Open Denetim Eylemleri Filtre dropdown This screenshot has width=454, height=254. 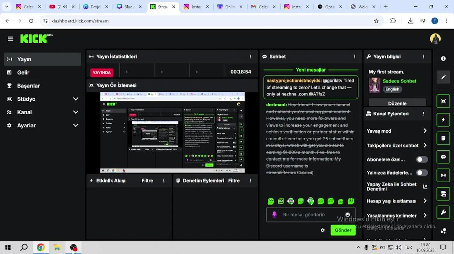(234, 181)
